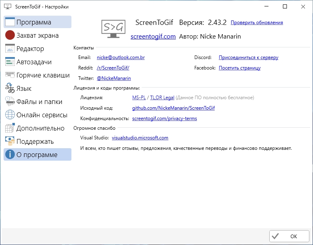Click the Автор: Nicke Manarin text

210,37
